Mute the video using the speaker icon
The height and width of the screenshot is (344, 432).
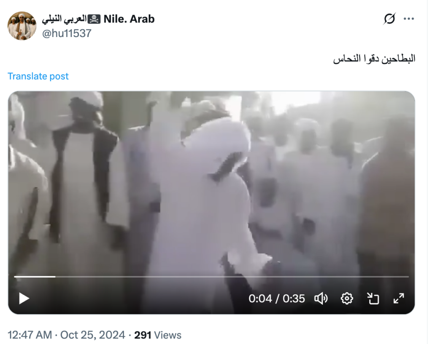[x=321, y=299]
